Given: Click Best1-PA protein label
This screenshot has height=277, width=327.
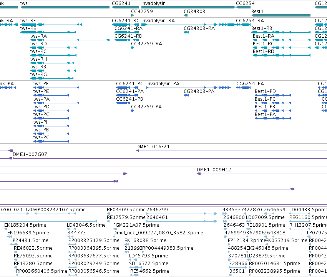Looking at the screenshot, I should tap(265, 114).
